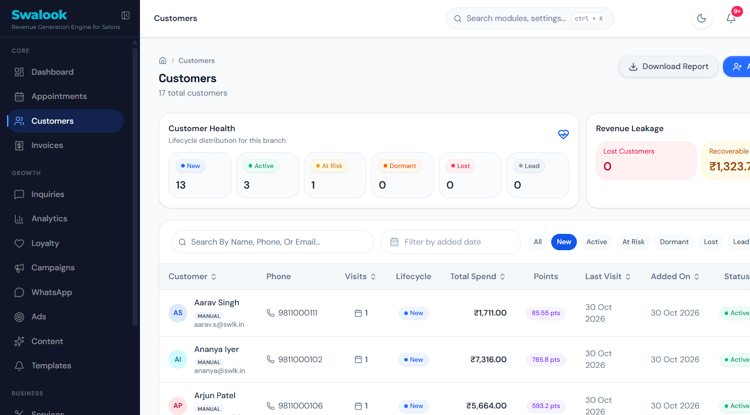750x415 pixels.
Task: Open the Filter by added date picker
Action: [451, 242]
